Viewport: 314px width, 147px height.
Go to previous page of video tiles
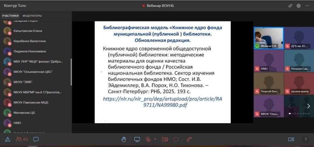[289, 106]
